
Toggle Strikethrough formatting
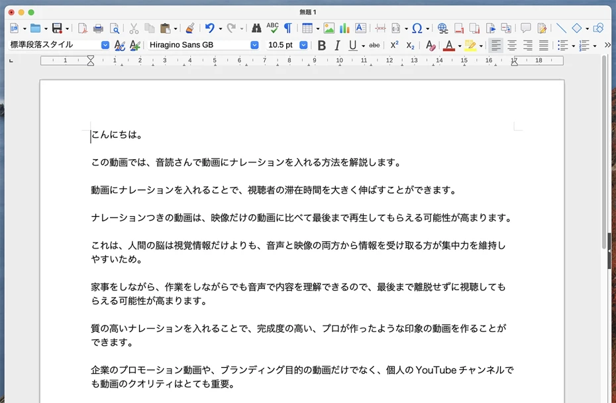coord(374,45)
